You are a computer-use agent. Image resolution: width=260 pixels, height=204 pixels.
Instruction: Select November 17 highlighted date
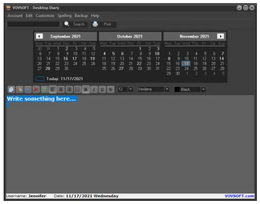pos(186,64)
